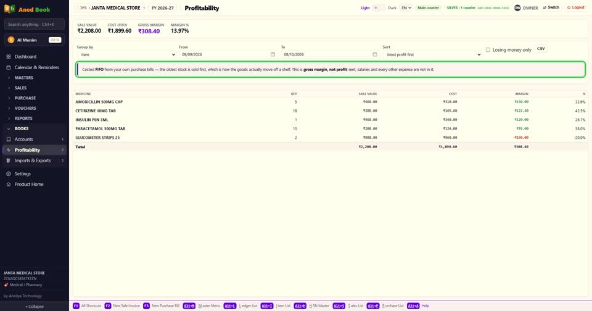592x311 pixels.
Task: Click the Profitability pulse icon
Action: tap(8, 150)
